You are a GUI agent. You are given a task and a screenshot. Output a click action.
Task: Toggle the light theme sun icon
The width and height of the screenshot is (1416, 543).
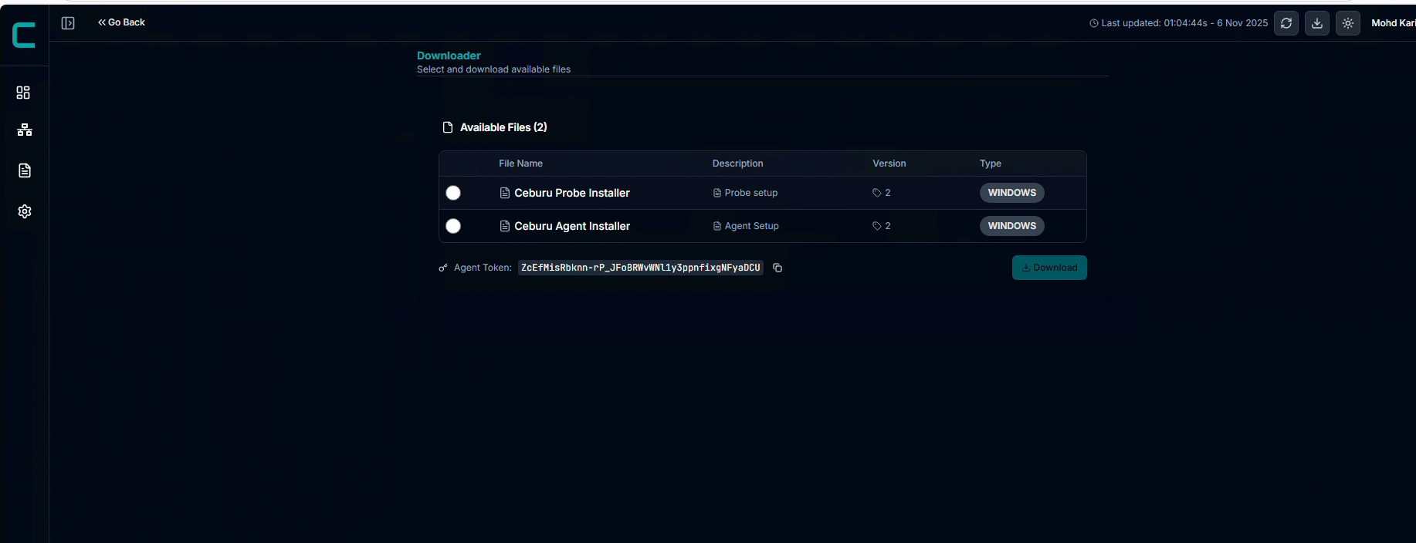pyautogui.click(x=1348, y=23)
